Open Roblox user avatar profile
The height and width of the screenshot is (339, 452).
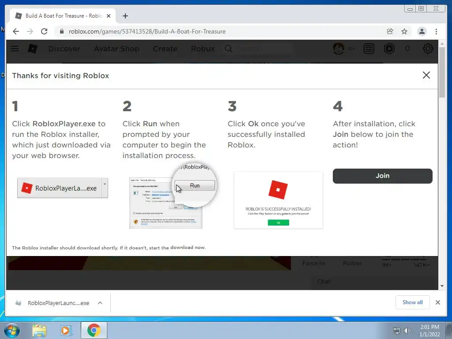pyautogui.click(x=339, y=49)
